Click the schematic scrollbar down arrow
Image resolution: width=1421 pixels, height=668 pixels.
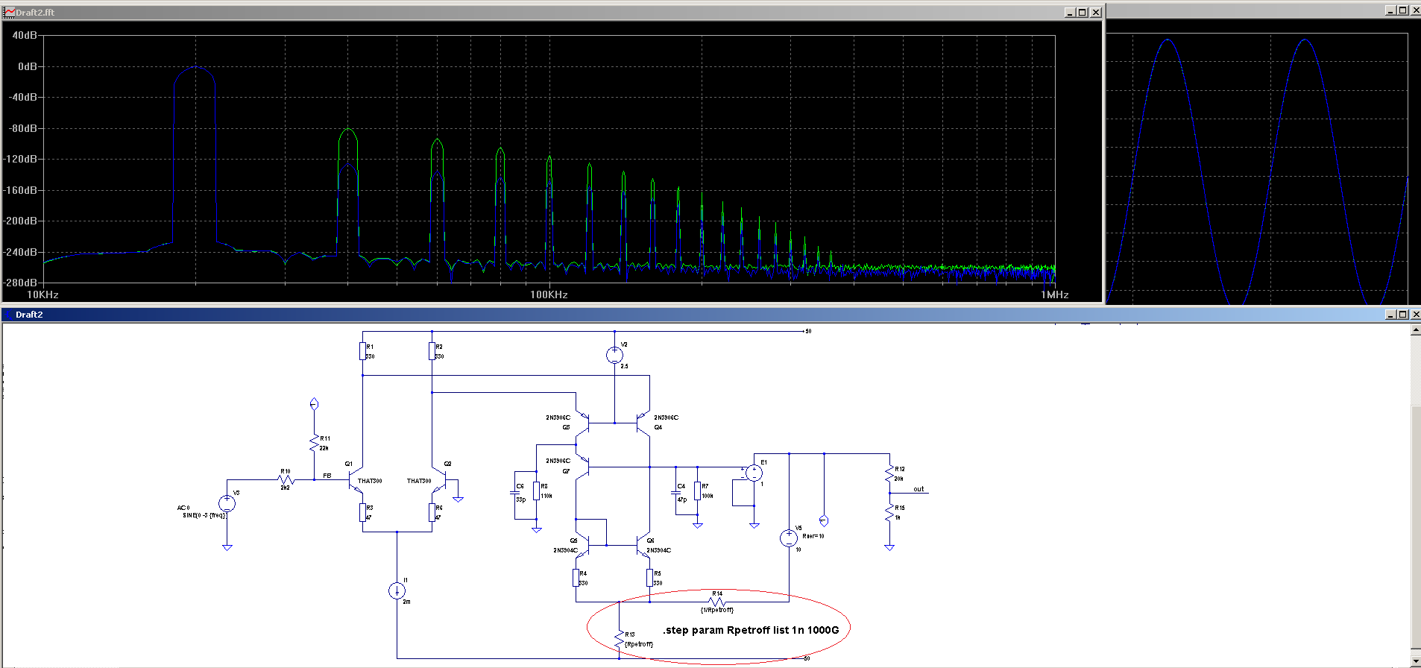point(1415,661)
